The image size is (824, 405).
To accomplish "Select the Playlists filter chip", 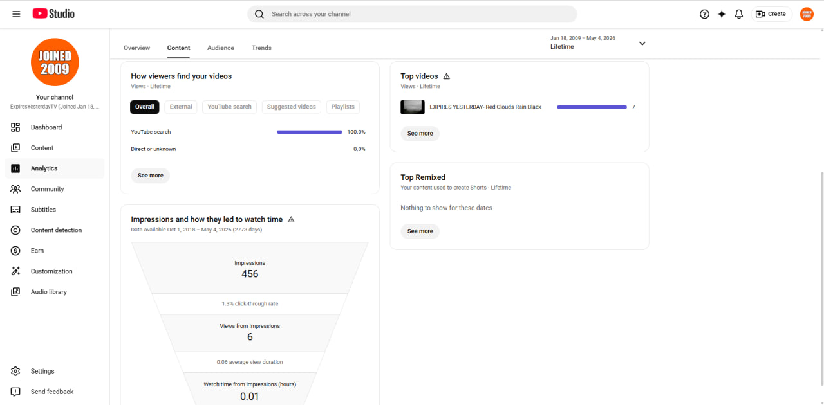I will tap(343, 107).
